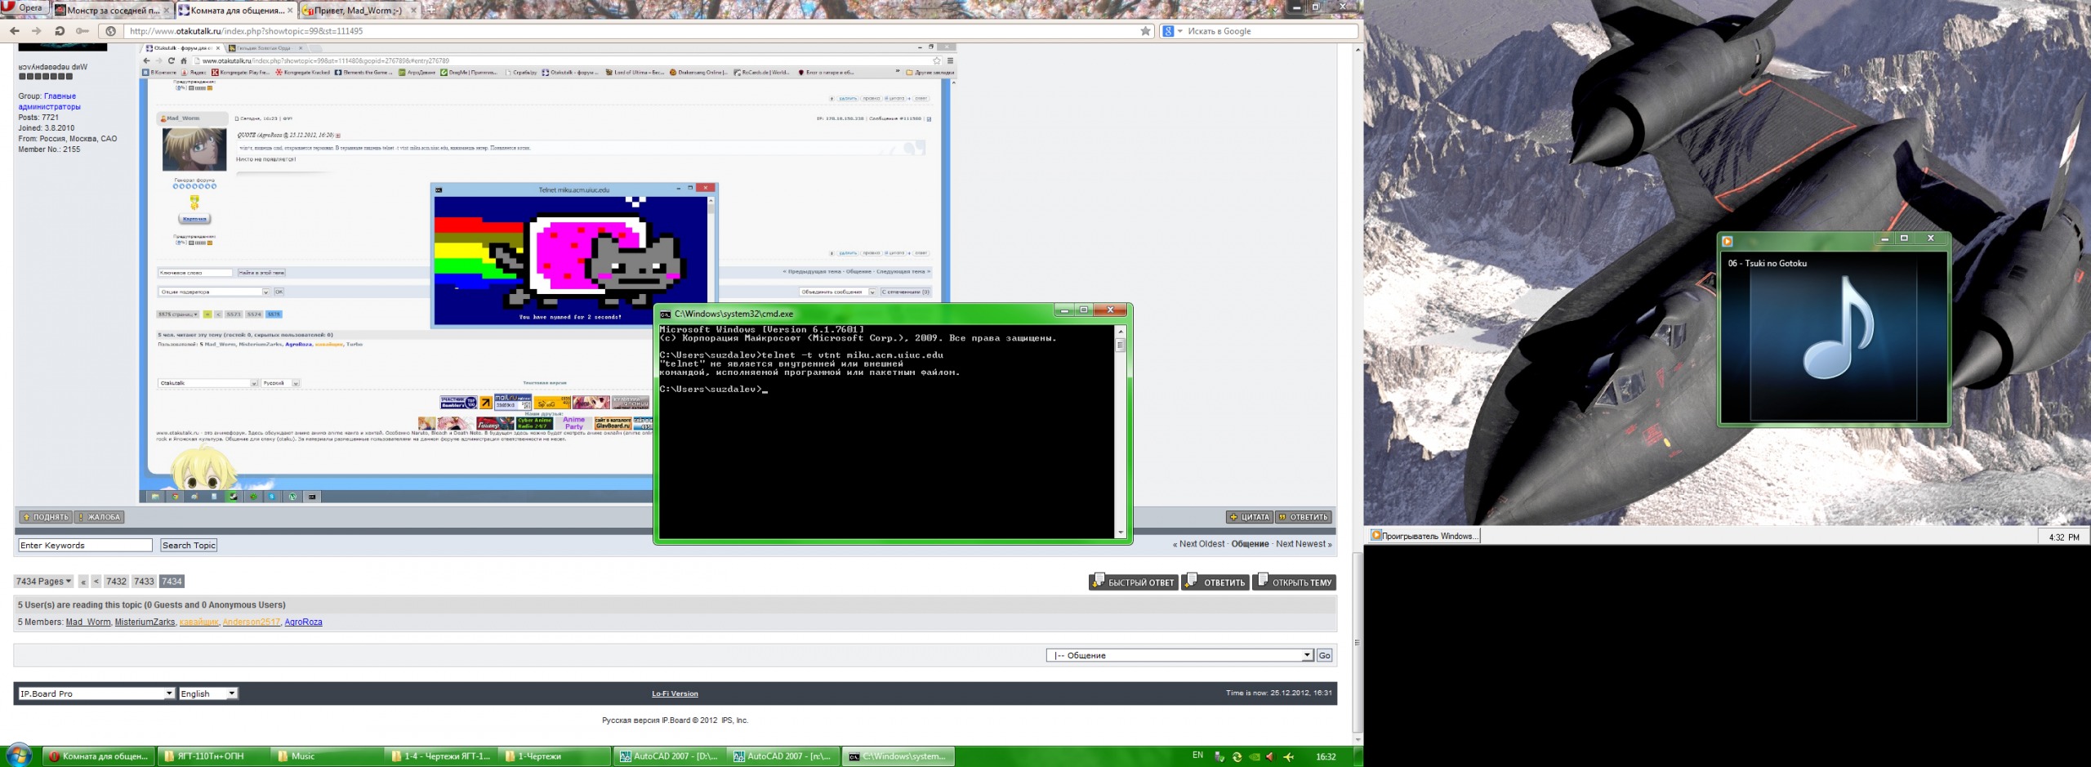2091x767 pixels.
Task: Click the Windows Media Player title icon
Action: tap(1728, 241)
